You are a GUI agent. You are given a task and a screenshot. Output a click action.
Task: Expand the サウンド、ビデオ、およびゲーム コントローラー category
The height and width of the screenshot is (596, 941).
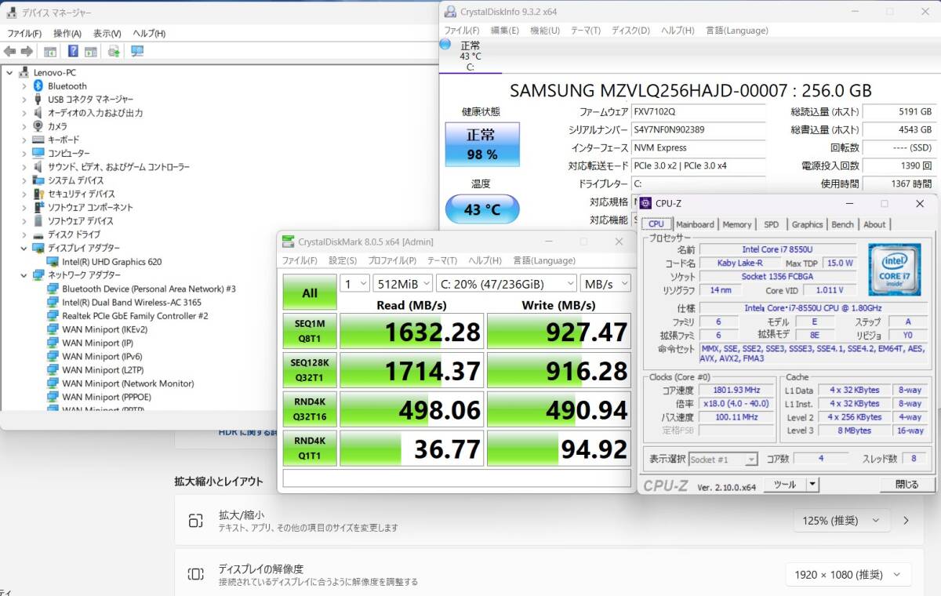24,167
